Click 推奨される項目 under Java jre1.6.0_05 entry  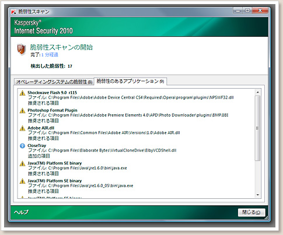[43, 191]
